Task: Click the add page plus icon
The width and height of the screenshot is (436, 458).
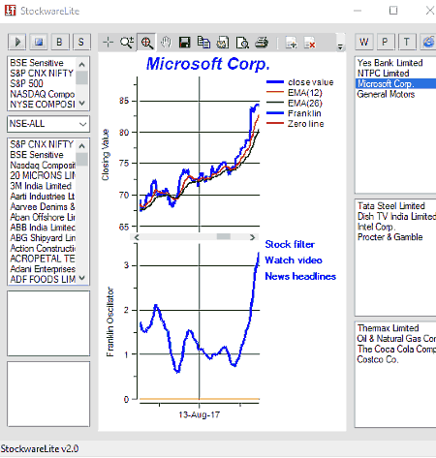Action: (x=291, y=43)
